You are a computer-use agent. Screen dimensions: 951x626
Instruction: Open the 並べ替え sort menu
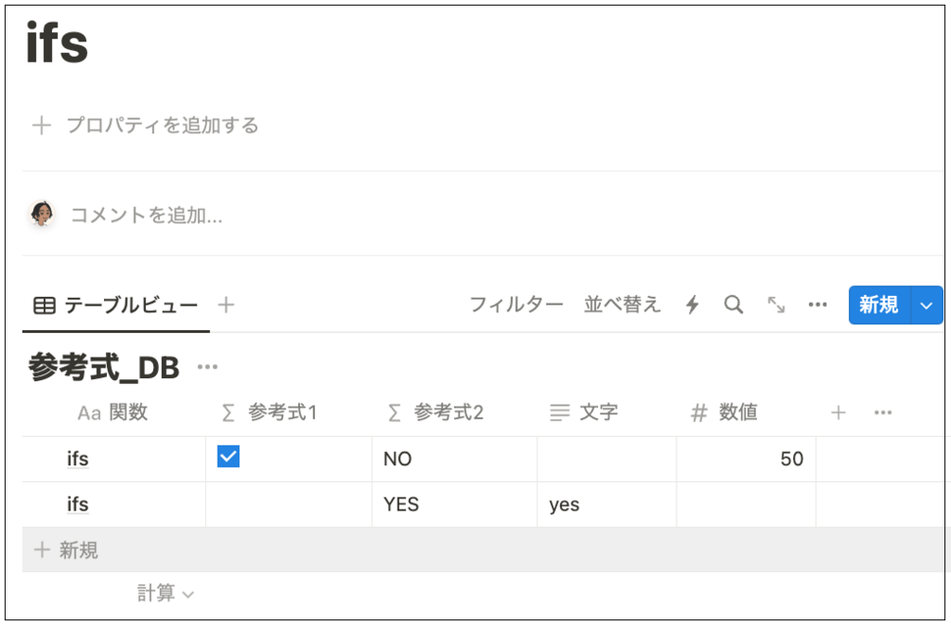click(623, 304)
